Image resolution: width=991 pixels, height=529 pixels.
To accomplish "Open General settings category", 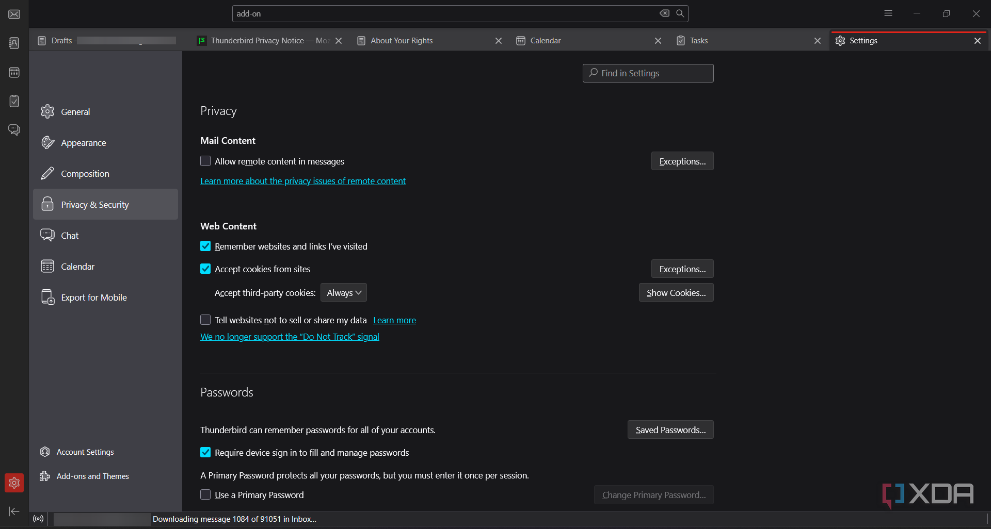I will click(105, 111).
